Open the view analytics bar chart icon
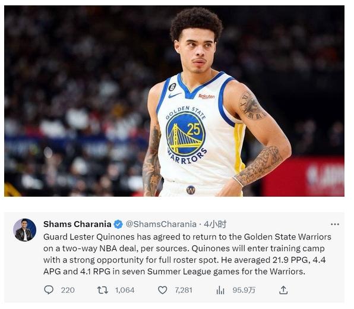354x309 pixels. tap(220, 290)
